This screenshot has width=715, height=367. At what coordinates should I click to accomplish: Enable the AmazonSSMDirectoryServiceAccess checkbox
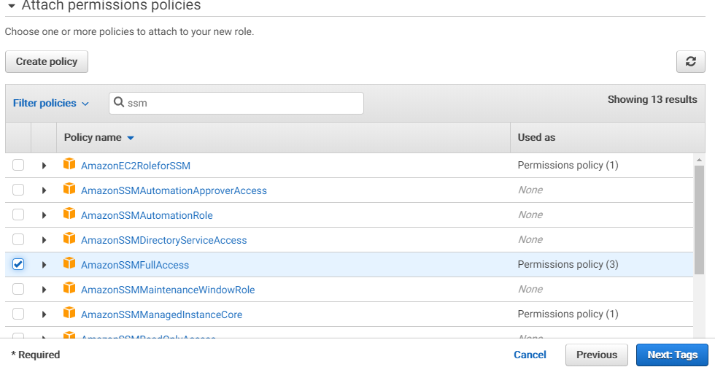[x=18, y=239]
